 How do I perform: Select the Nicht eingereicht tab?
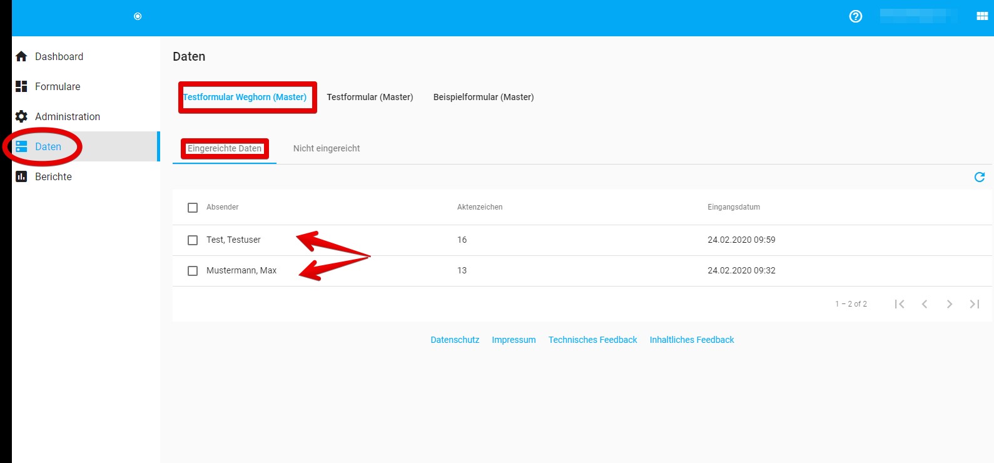327,148
